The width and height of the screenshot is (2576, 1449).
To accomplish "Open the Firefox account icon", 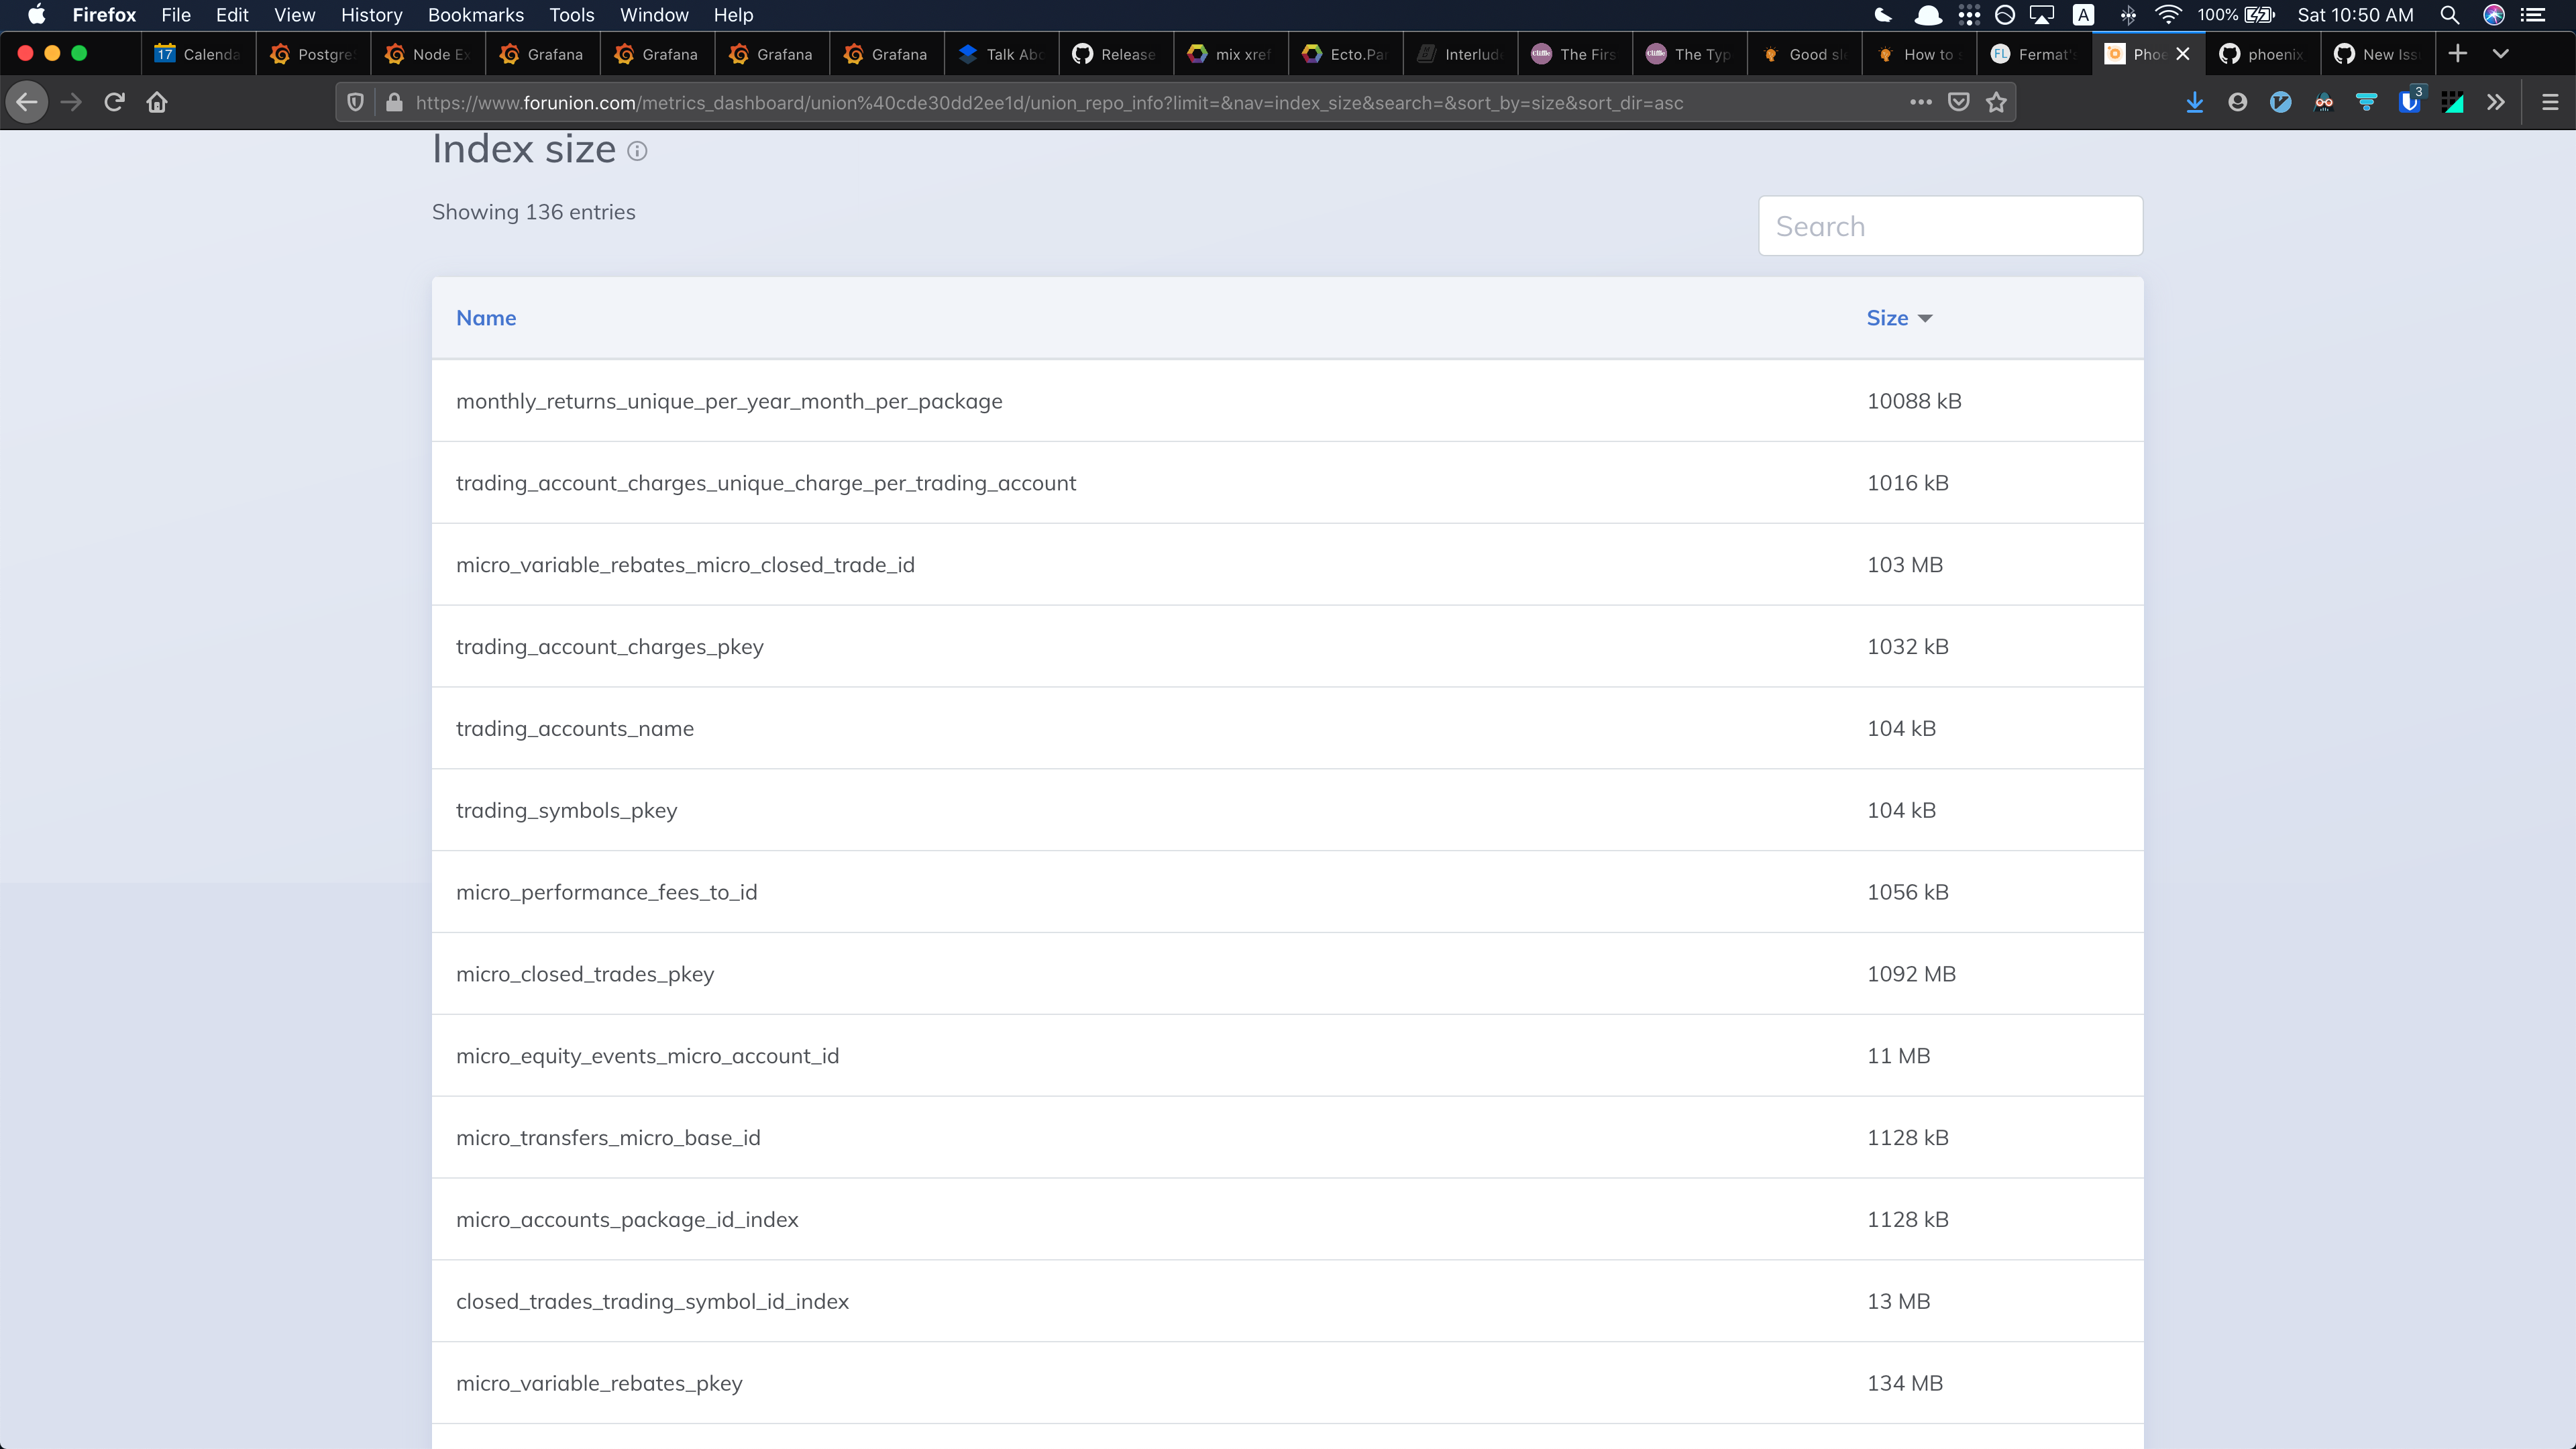I will pos(2239,102).
